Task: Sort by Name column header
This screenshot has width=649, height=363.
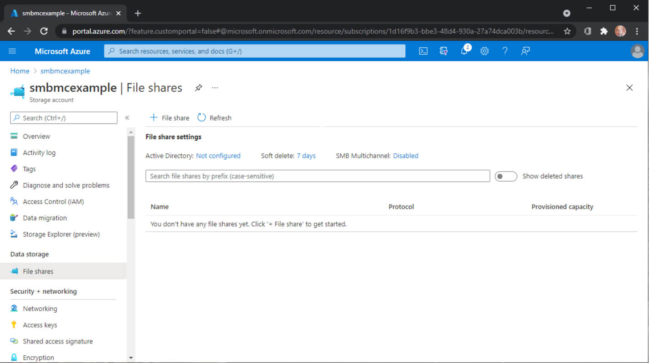Action: [160, 207]
